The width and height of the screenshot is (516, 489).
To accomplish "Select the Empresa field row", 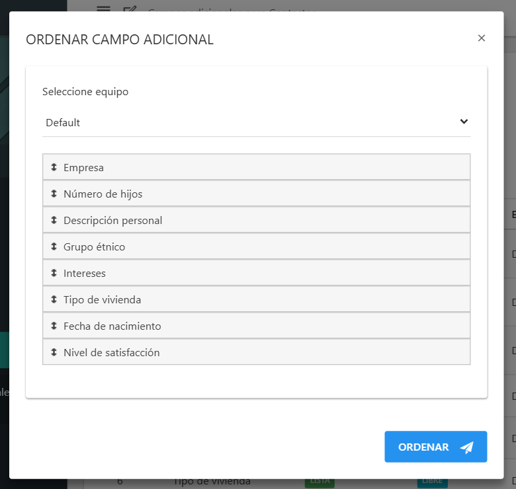I will click(x=256, y=167).
